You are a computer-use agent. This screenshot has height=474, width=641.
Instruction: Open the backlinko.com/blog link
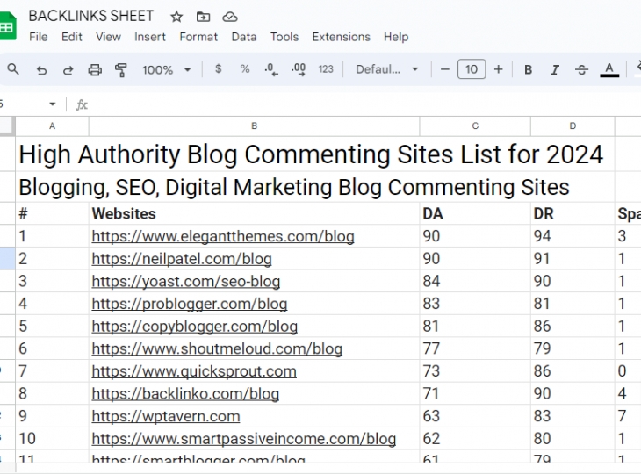(x=185, y=393)
